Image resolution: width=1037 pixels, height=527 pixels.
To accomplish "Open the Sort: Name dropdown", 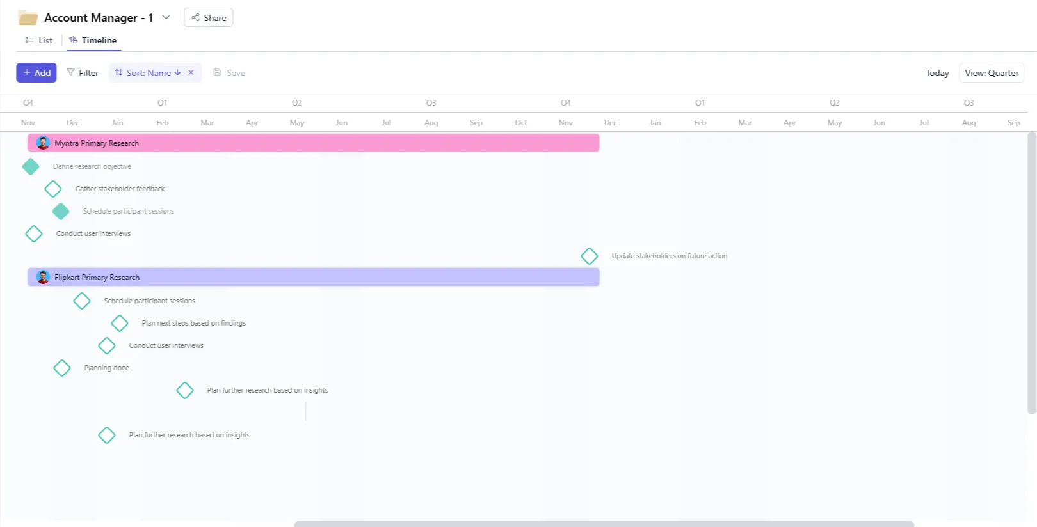I will [148, 73].
